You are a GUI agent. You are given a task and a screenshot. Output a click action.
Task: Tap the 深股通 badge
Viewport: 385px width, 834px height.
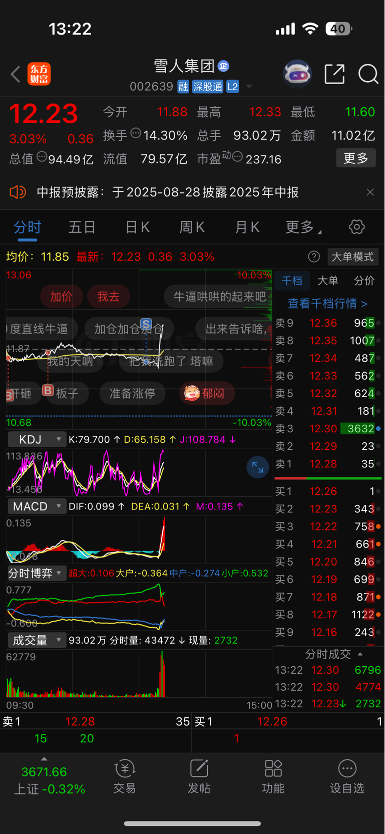point(208,87)
